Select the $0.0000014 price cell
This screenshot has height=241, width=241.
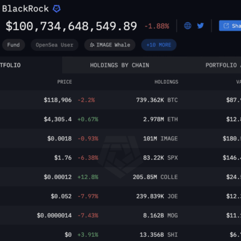click(54, 216)
